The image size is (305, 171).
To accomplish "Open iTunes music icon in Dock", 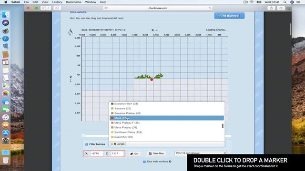I will pos(5,117).
